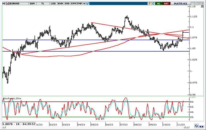
Task: Click the Matriks M logo icon
Action: (x=3, y=4)
